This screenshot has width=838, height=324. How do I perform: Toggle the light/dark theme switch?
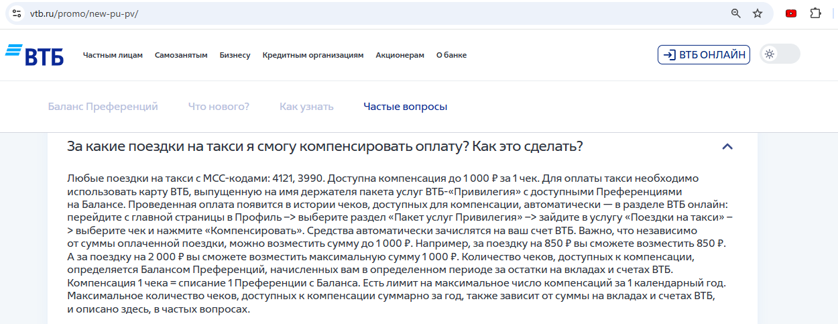tap(780, 54)
